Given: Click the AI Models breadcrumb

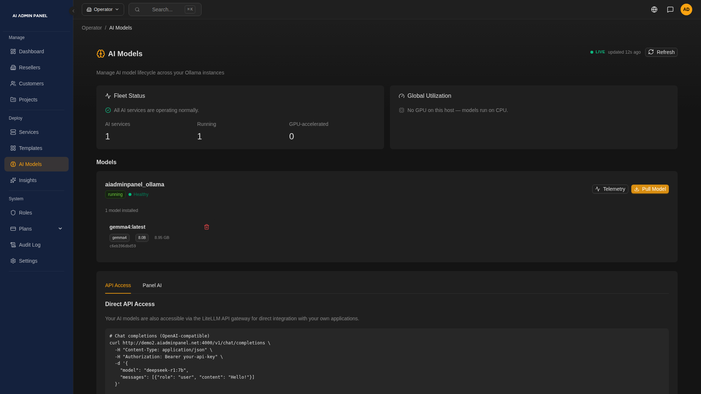Looking at the screenshot, I should pyautogui.click(x=120, y=28).
